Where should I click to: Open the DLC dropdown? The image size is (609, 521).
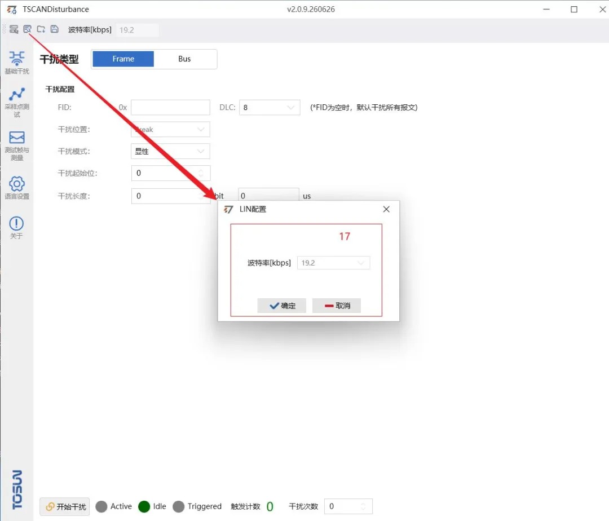point(270,107)
